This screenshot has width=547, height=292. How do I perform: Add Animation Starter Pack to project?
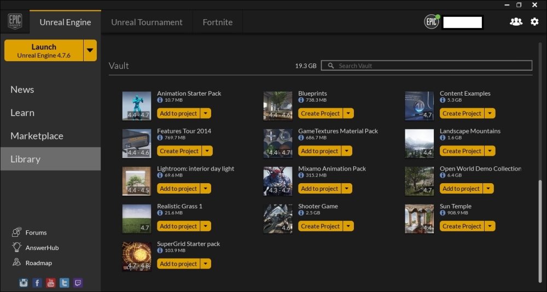[178, 113]
